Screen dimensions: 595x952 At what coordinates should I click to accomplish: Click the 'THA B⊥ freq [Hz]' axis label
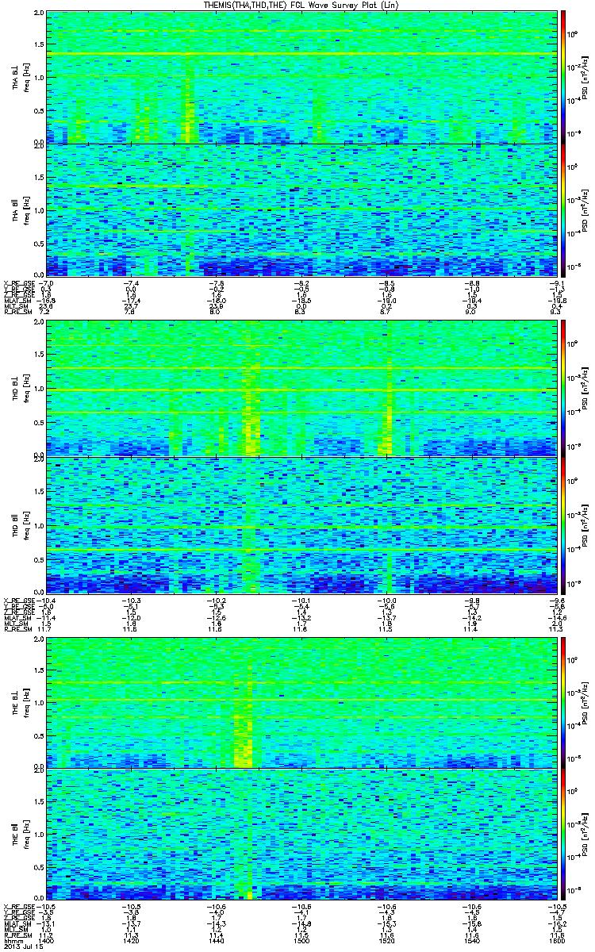point(19,76)
